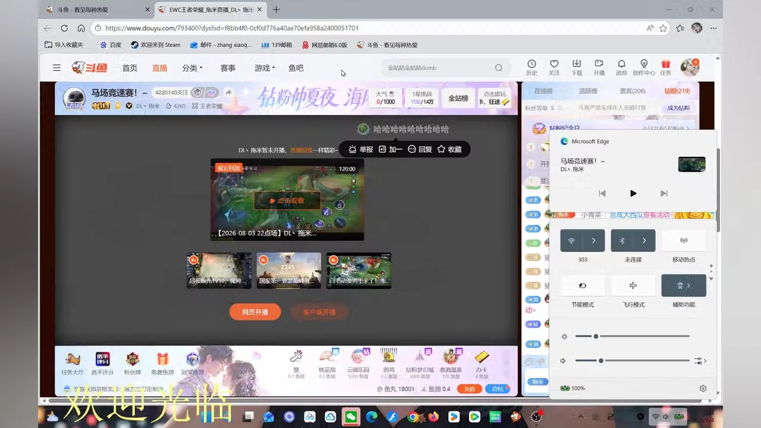Toggle 移动热点 mobile hotspot
761x428 pixels.
[684, 241]
